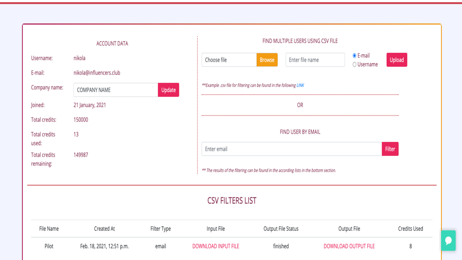462x260 pixels.
Task: Select the finished status of Pilot row
Action: 281,246
